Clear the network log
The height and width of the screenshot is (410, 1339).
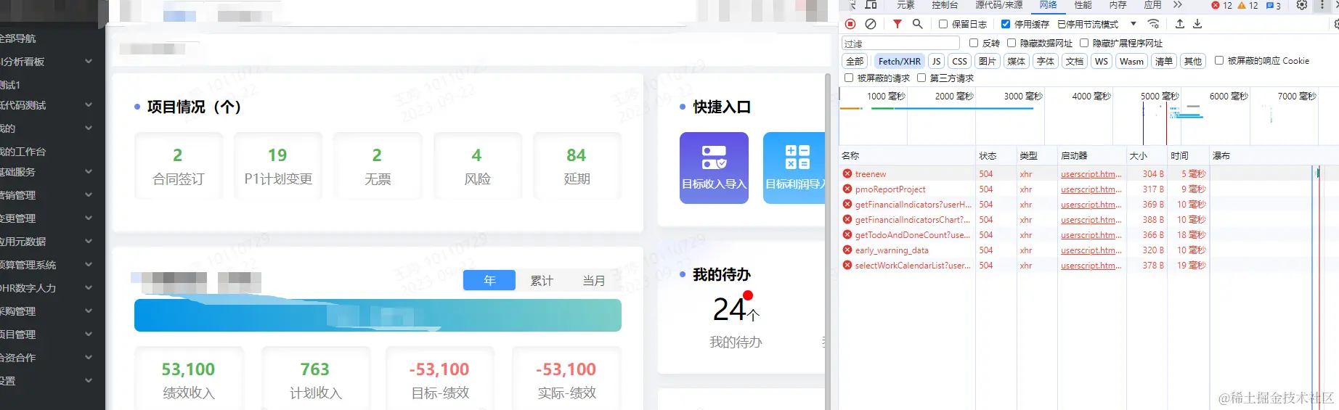click(870, 24)
